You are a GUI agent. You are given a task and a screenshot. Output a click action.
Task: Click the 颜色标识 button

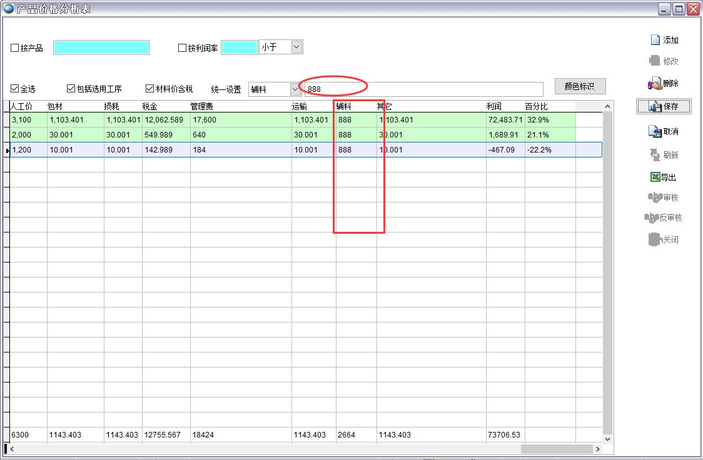580,86
